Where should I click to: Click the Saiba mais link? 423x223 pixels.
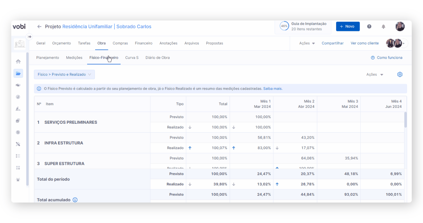(x=273, y=89)
